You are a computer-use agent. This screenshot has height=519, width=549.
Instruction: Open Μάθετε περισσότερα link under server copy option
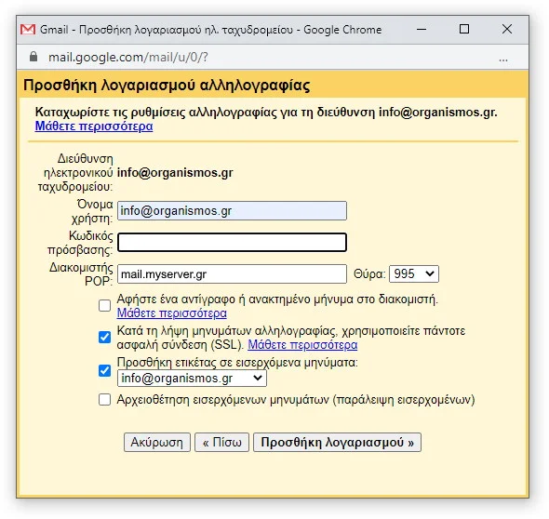pos(171,313)
